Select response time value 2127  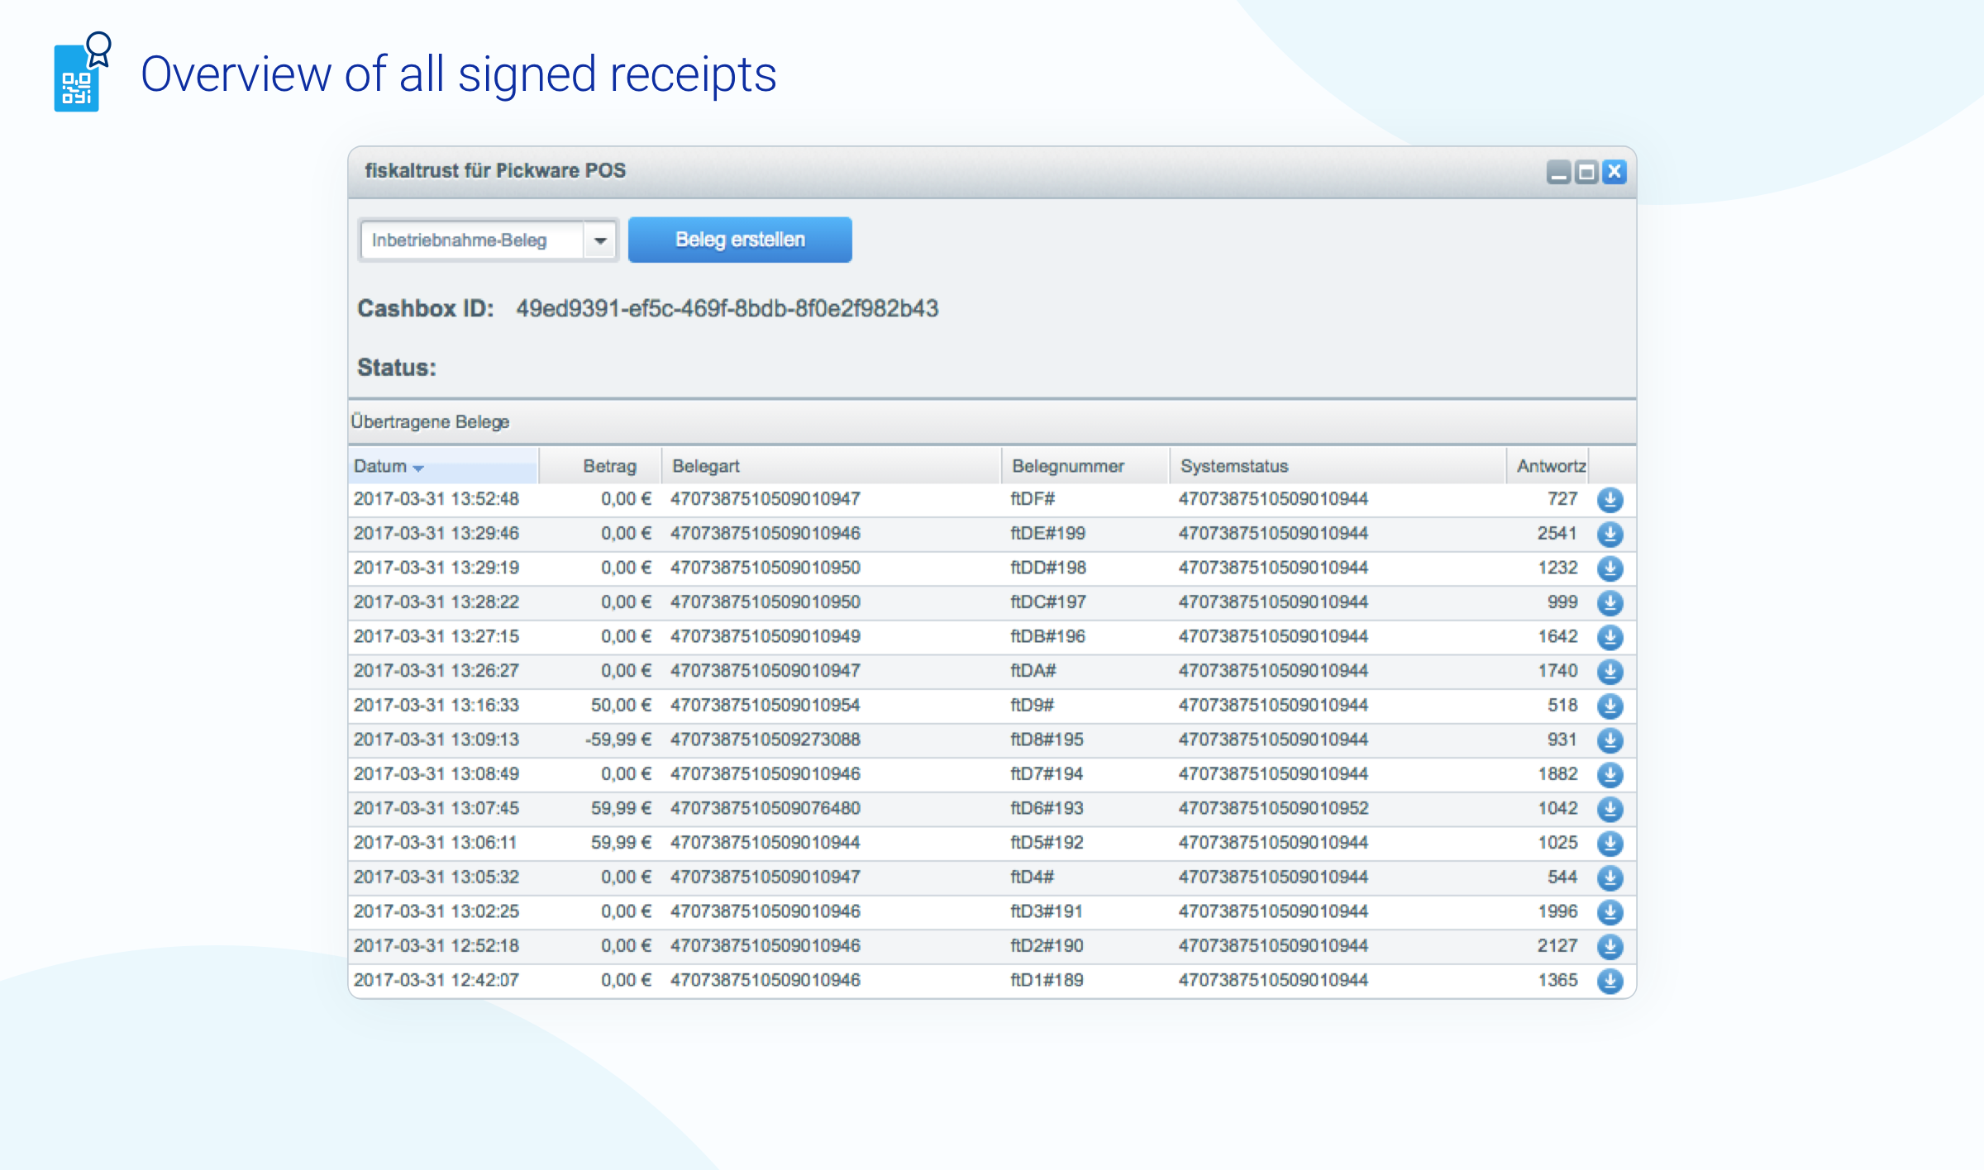tap(1557, 945)
